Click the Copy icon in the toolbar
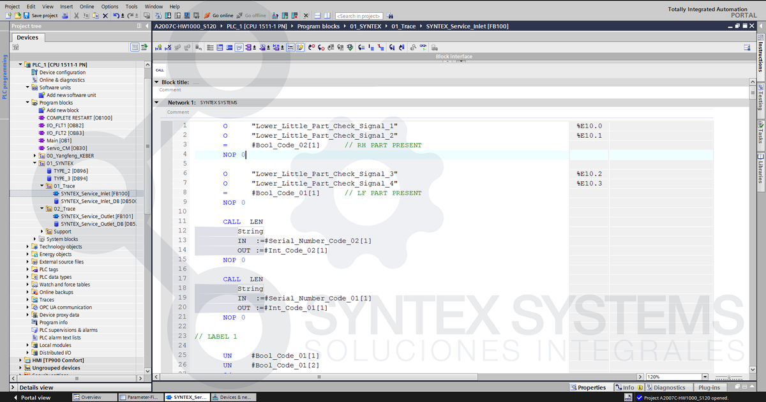Viewport: 766px width, 402px height. (86, 15)
